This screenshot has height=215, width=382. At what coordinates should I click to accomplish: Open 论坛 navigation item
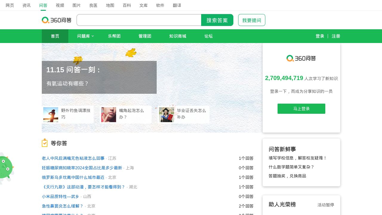click(x=209, y=36)
